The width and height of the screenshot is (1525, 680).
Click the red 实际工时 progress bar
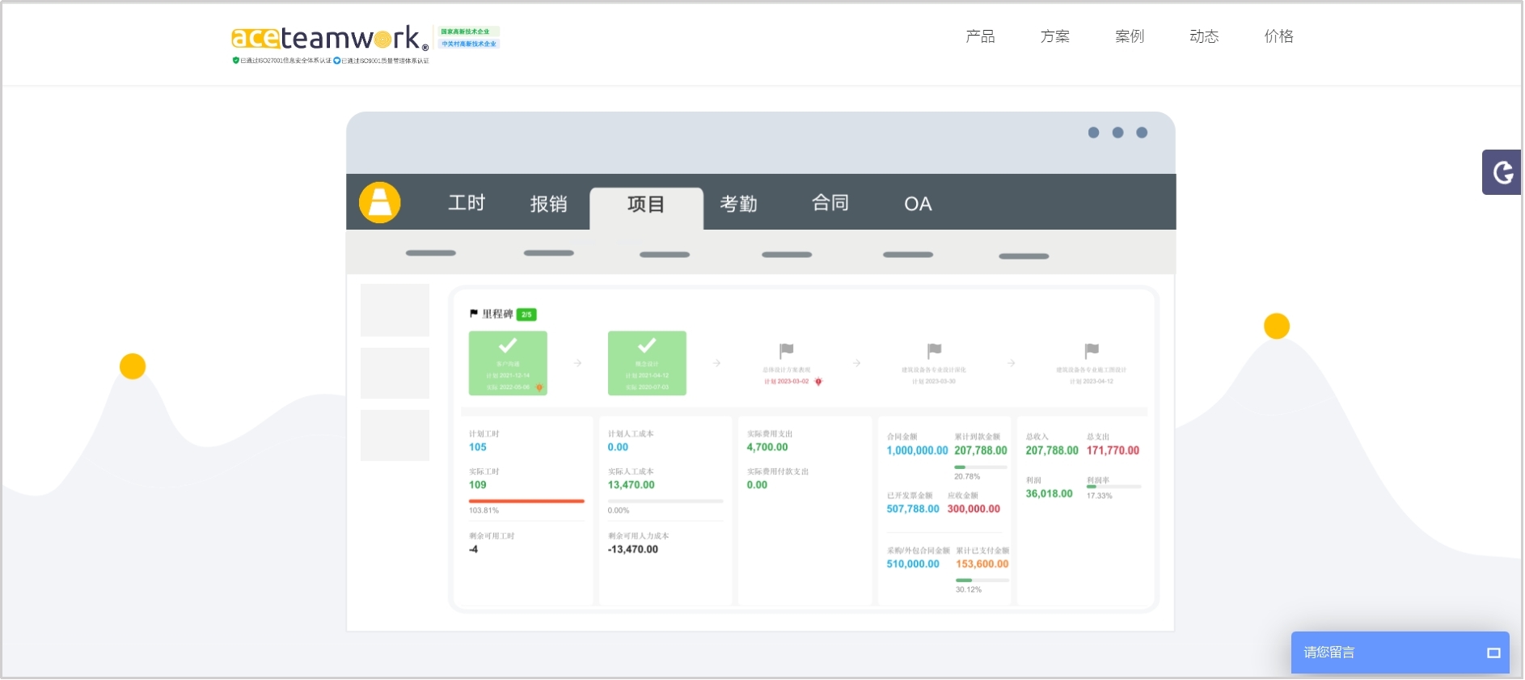pyautogui.click(x=526, y=501)
